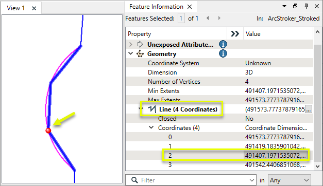This screenshot has width=323, height=186.
Task: Select the Min Extents row
Action: pos(219,91)
